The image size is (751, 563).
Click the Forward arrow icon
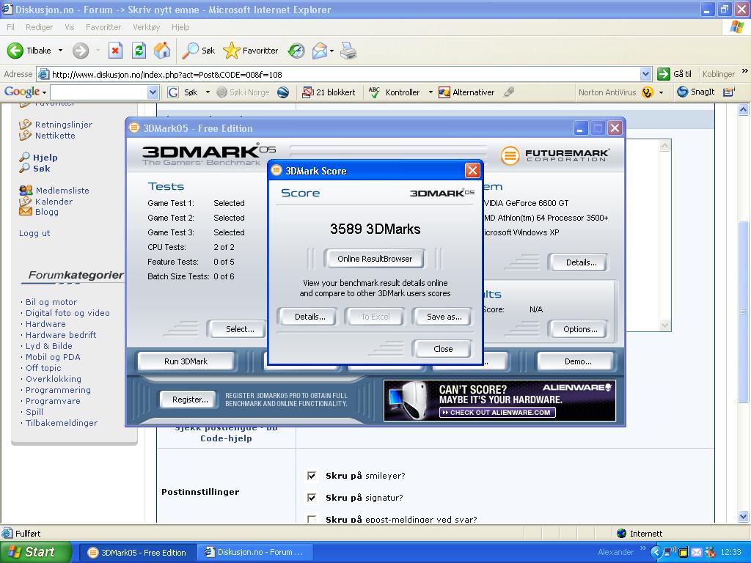pos(81,51)
